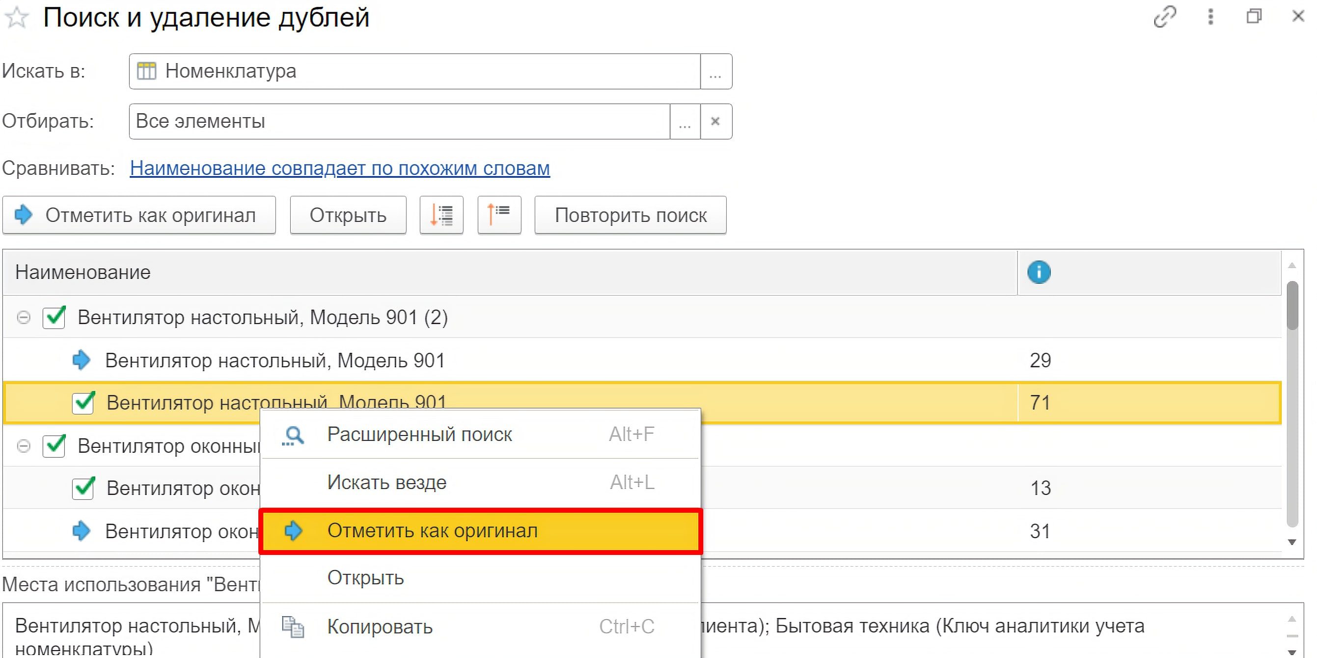1317x658 pixels.
Task: Click the Повторить поиск button
Action: [631, 215]
